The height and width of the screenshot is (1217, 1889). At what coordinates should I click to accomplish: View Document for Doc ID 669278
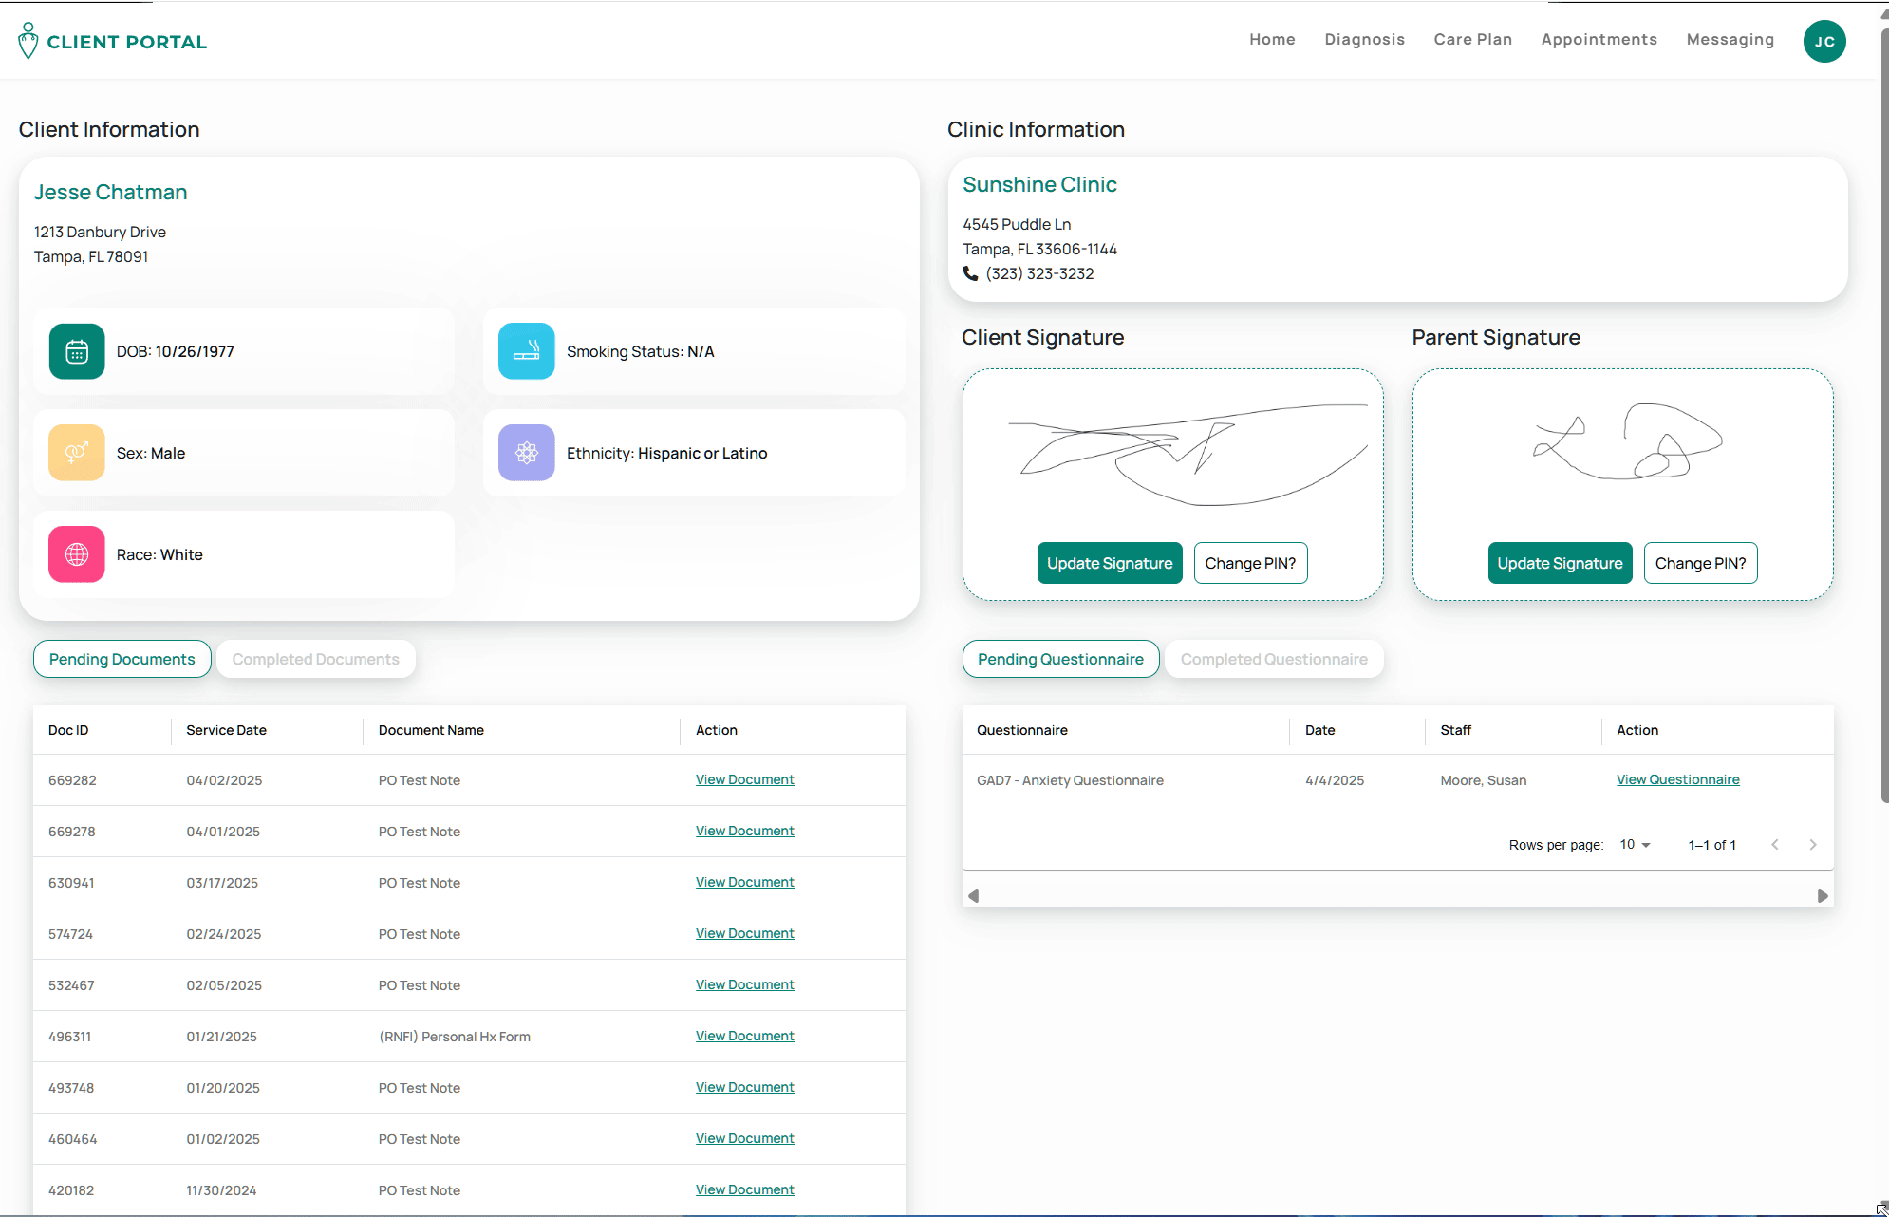coord(744,831)
